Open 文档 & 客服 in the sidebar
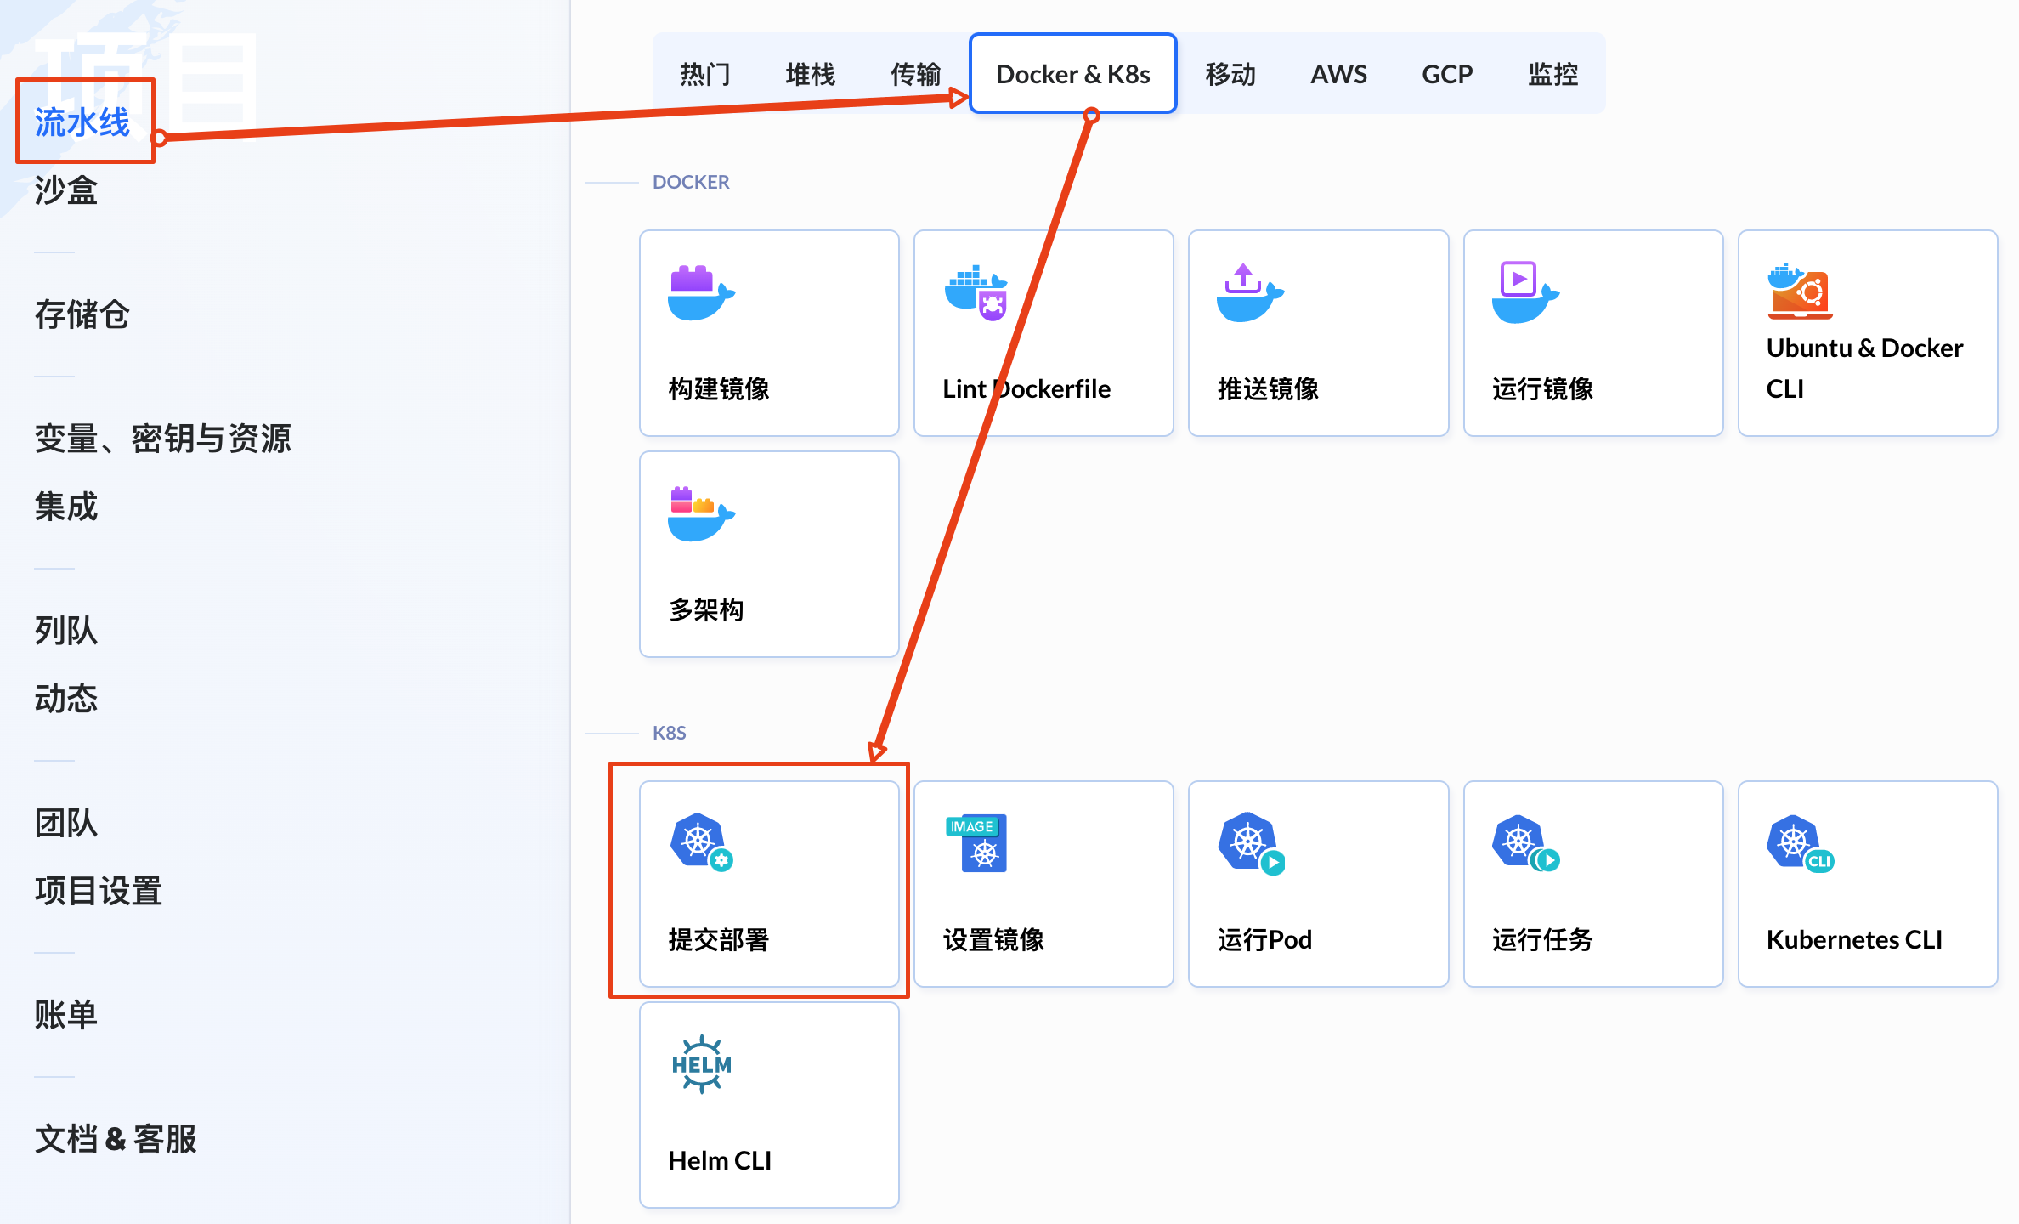This screenshot has width=2019, height=1224. point(116,1139)
